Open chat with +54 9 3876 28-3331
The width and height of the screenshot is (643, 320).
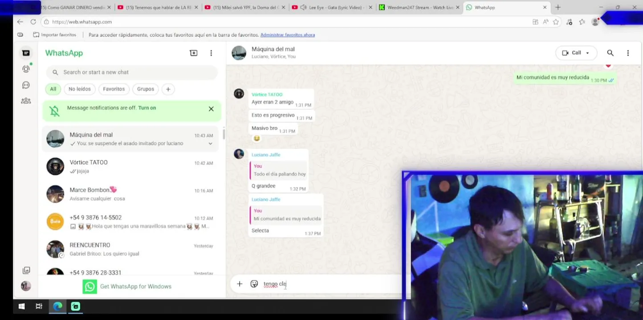coord(130,270)
